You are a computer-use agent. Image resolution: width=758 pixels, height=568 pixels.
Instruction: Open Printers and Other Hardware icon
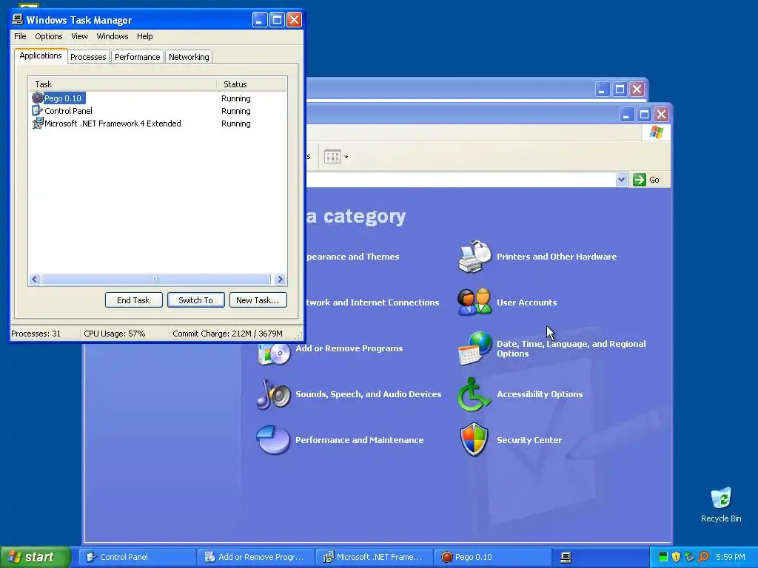[x=474, y=257]
